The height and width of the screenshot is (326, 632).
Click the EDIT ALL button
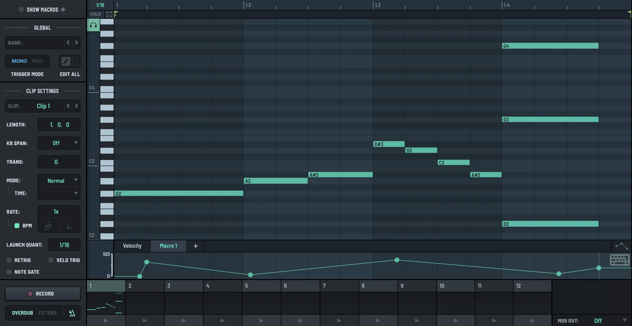pos(70,74)
